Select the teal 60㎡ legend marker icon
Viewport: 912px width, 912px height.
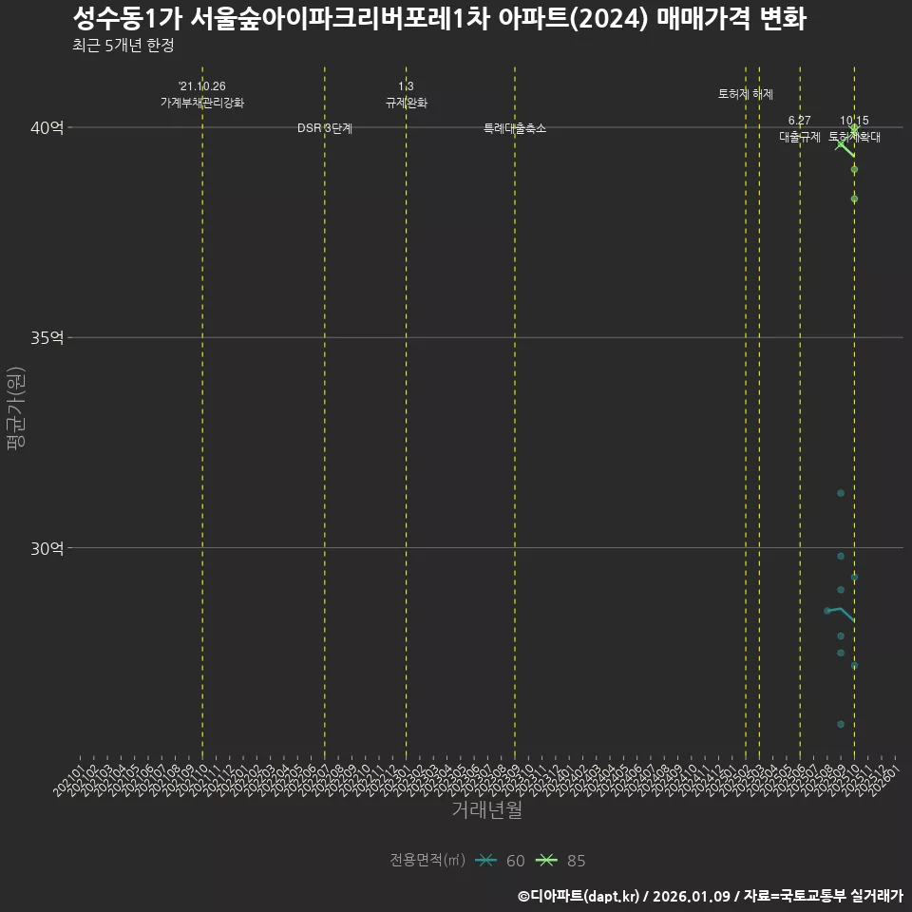tap(485, 861)
